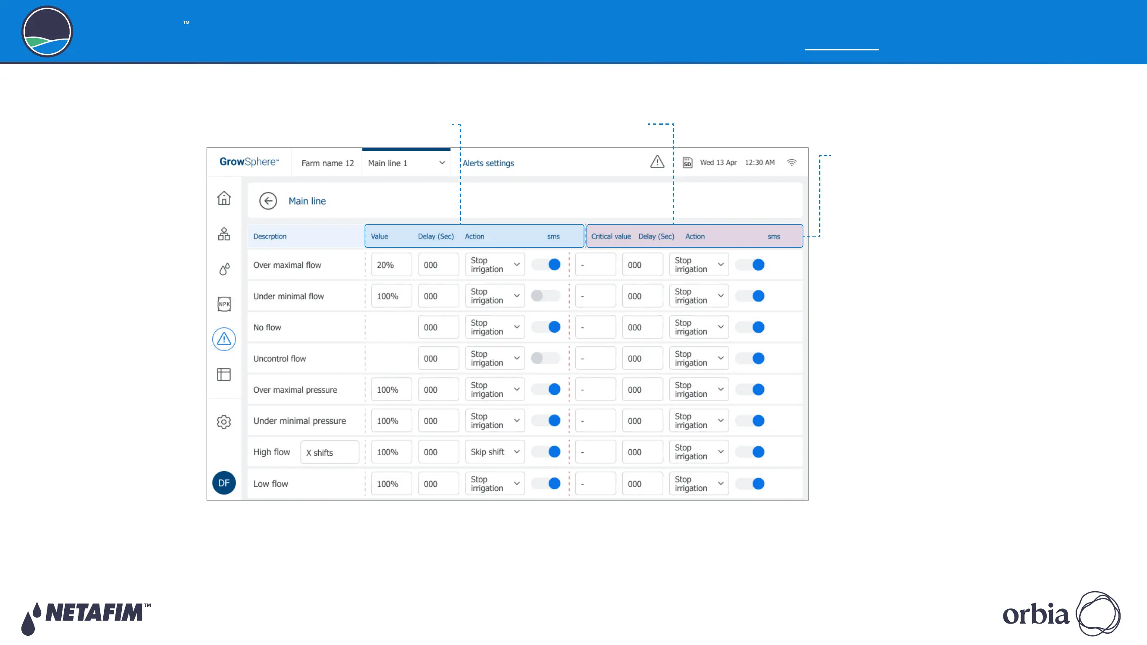
Task: Toggle Low flow value sms switch
Action: pyautogui.click(x=546, y=483)
